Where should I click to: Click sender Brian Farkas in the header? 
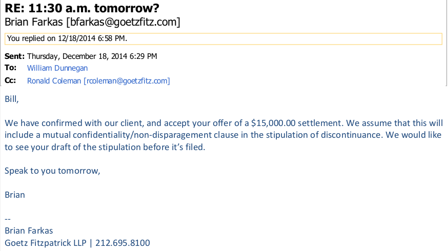92,22
